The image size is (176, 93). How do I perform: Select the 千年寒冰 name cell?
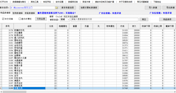tap(29, 63)
